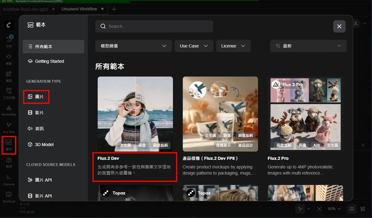The height and width of the screenshot is (218, 372).
Task: Toggle the minimap button at bottom right
Action: [x=352, y=209]
